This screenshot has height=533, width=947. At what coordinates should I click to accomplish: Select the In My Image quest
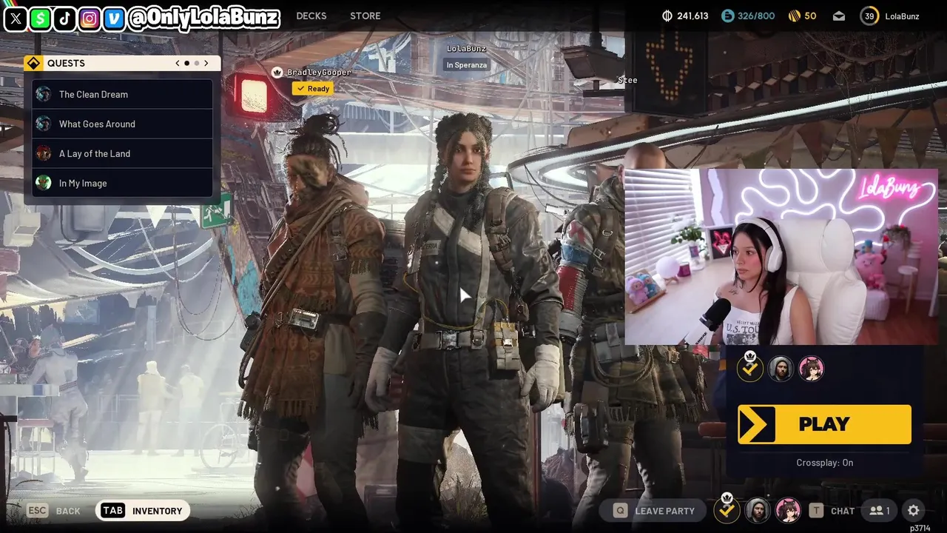pyautogui.click(x=122, y=183)
